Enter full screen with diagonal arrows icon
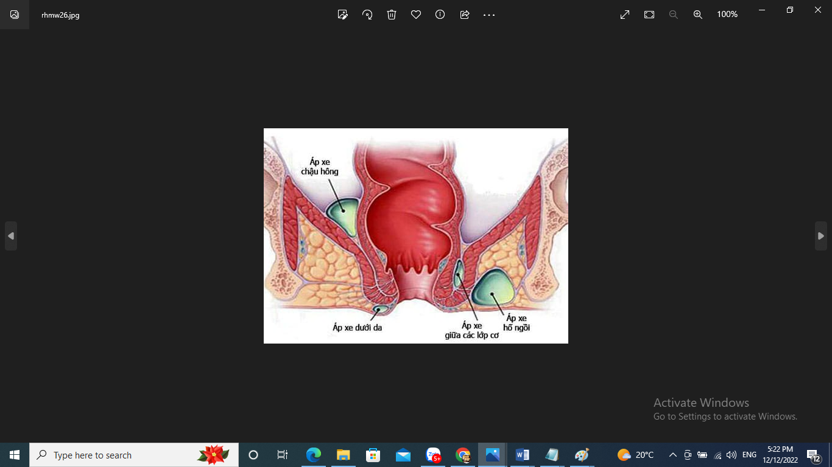 click(625, 15)
